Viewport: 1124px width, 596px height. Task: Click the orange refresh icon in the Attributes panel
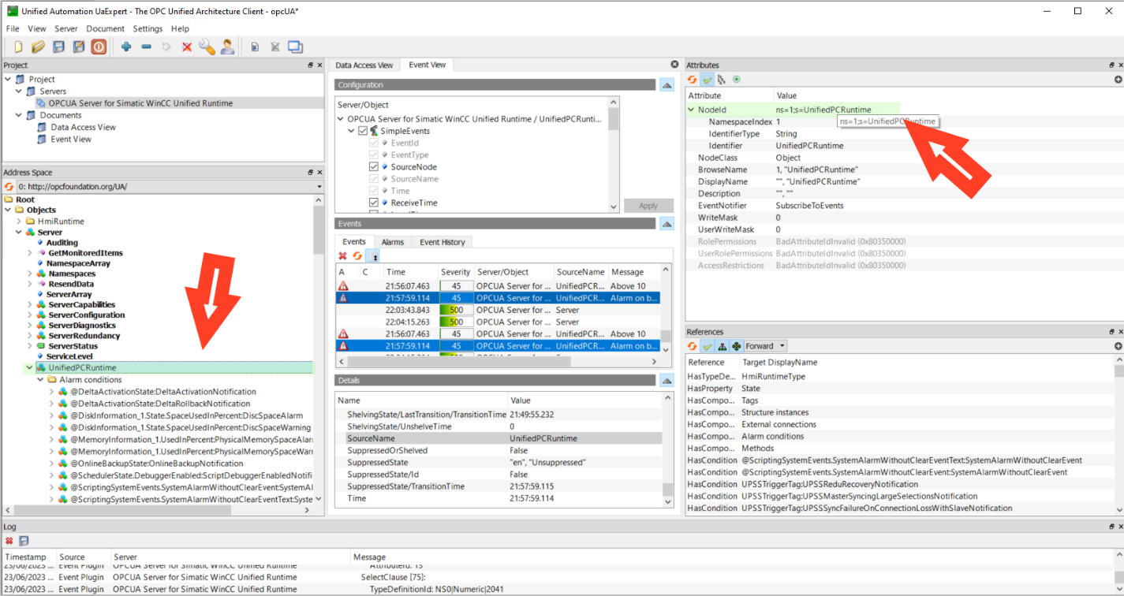tap(693, 80)
